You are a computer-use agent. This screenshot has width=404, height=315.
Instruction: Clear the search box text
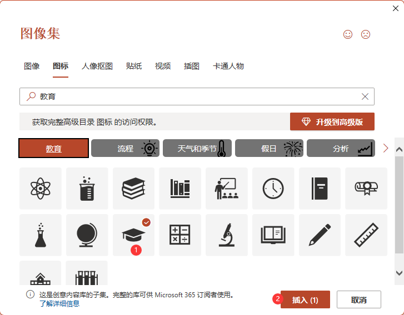pos(365,96)
